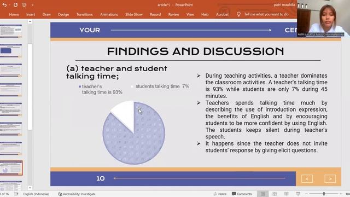
Task: Open the Help tab
Action: [205, 14]
